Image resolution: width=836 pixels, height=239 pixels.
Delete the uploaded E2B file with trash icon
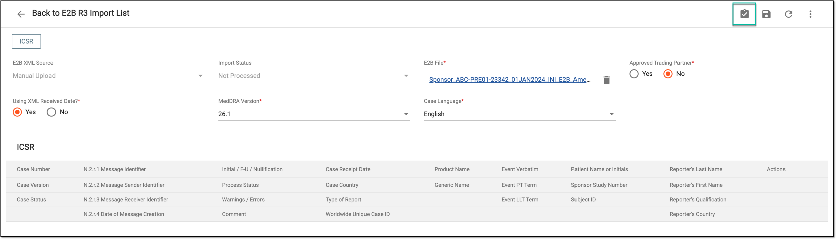pyautogui.click(x=606, y=80)
